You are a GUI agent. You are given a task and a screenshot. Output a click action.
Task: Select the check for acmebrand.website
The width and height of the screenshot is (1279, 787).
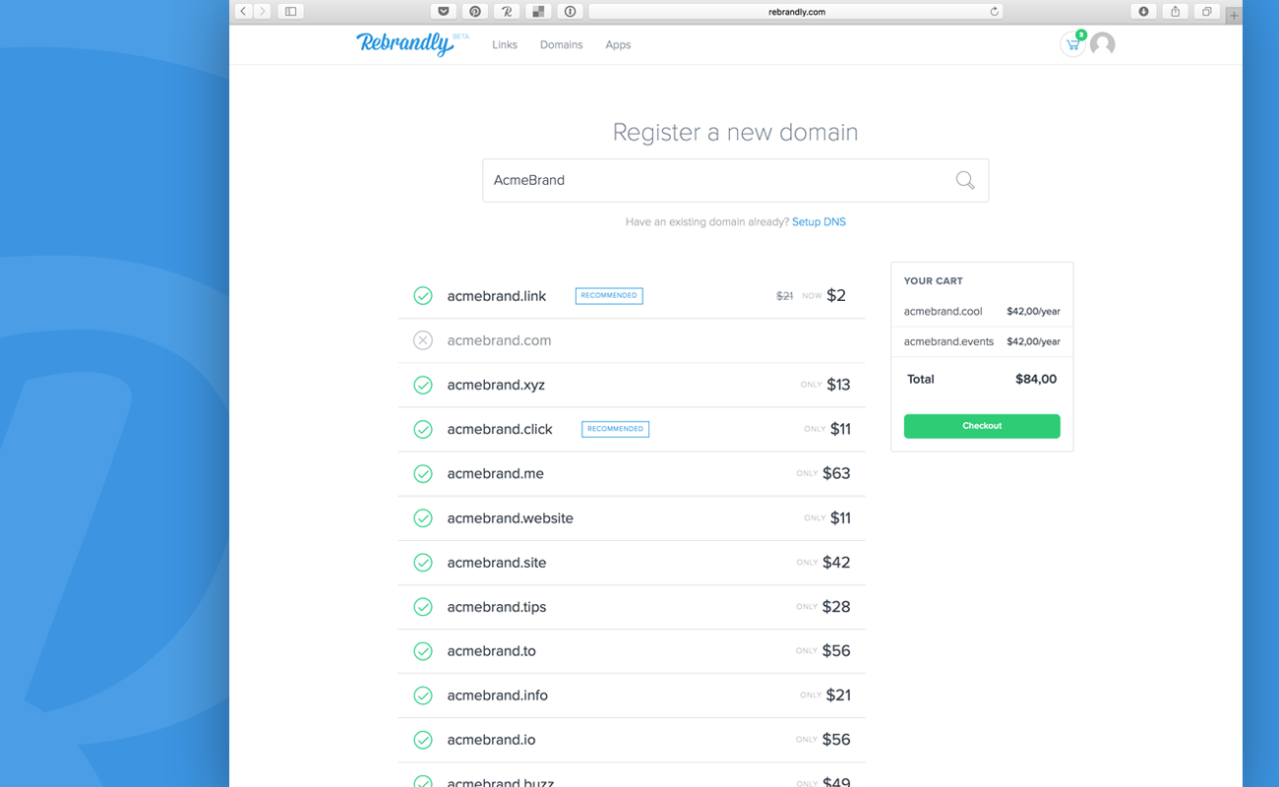click(423, 517)
